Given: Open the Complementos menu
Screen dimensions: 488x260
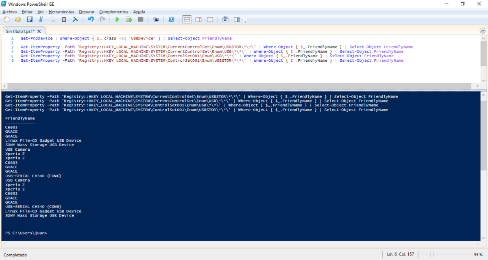Looking at the screenshot, I should pos(113,12).
